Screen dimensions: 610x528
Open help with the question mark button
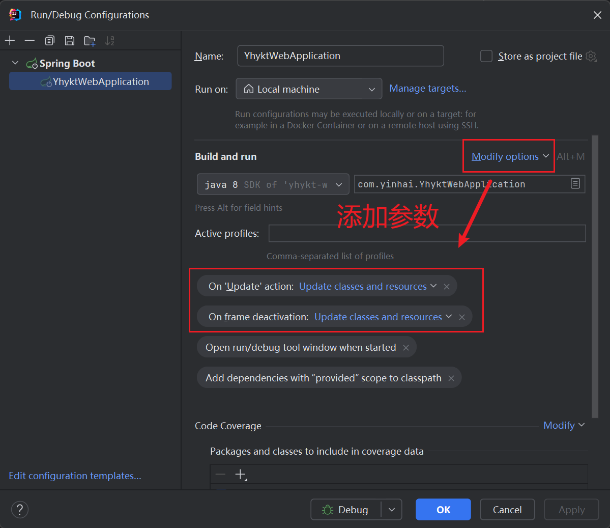(20, 510)
